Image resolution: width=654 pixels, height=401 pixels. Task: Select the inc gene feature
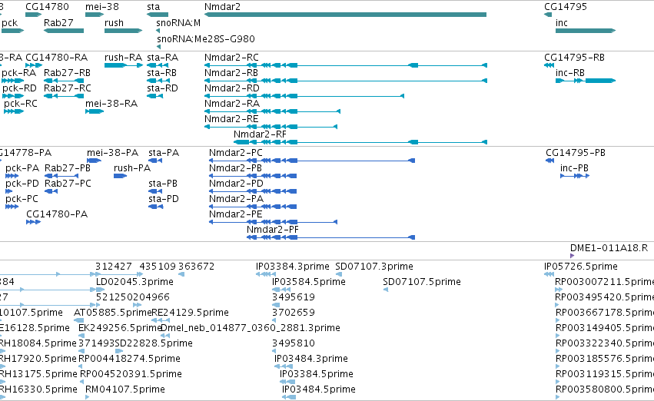[x=586, y=31]
